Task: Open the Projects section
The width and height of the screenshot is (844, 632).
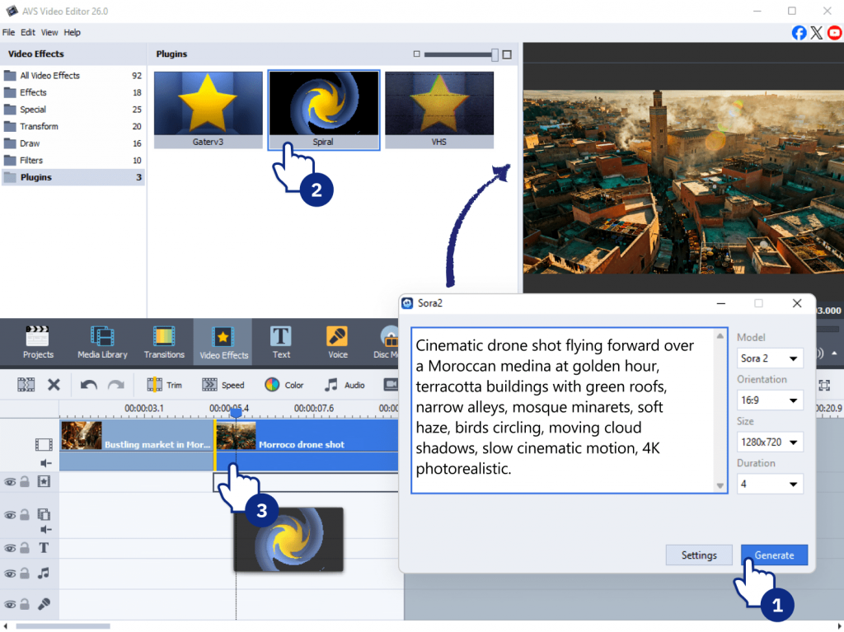Action: 38,342
